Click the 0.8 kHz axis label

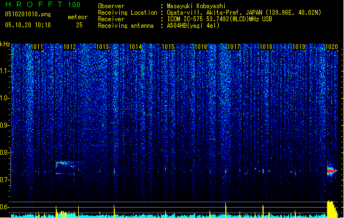point(5,153)
